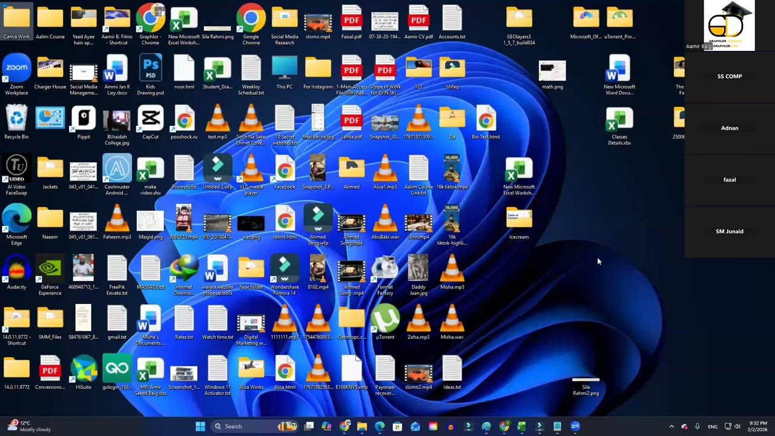Open the For Instagram folder

(x=318, y=73)
